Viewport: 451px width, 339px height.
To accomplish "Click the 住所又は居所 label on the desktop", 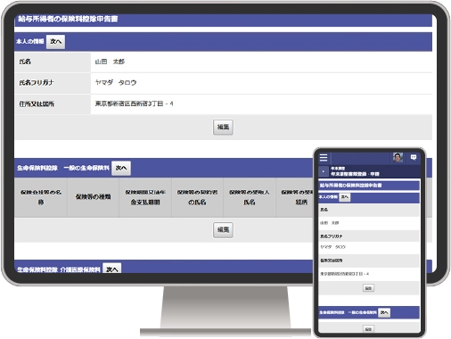I will (x=37, y=103).
